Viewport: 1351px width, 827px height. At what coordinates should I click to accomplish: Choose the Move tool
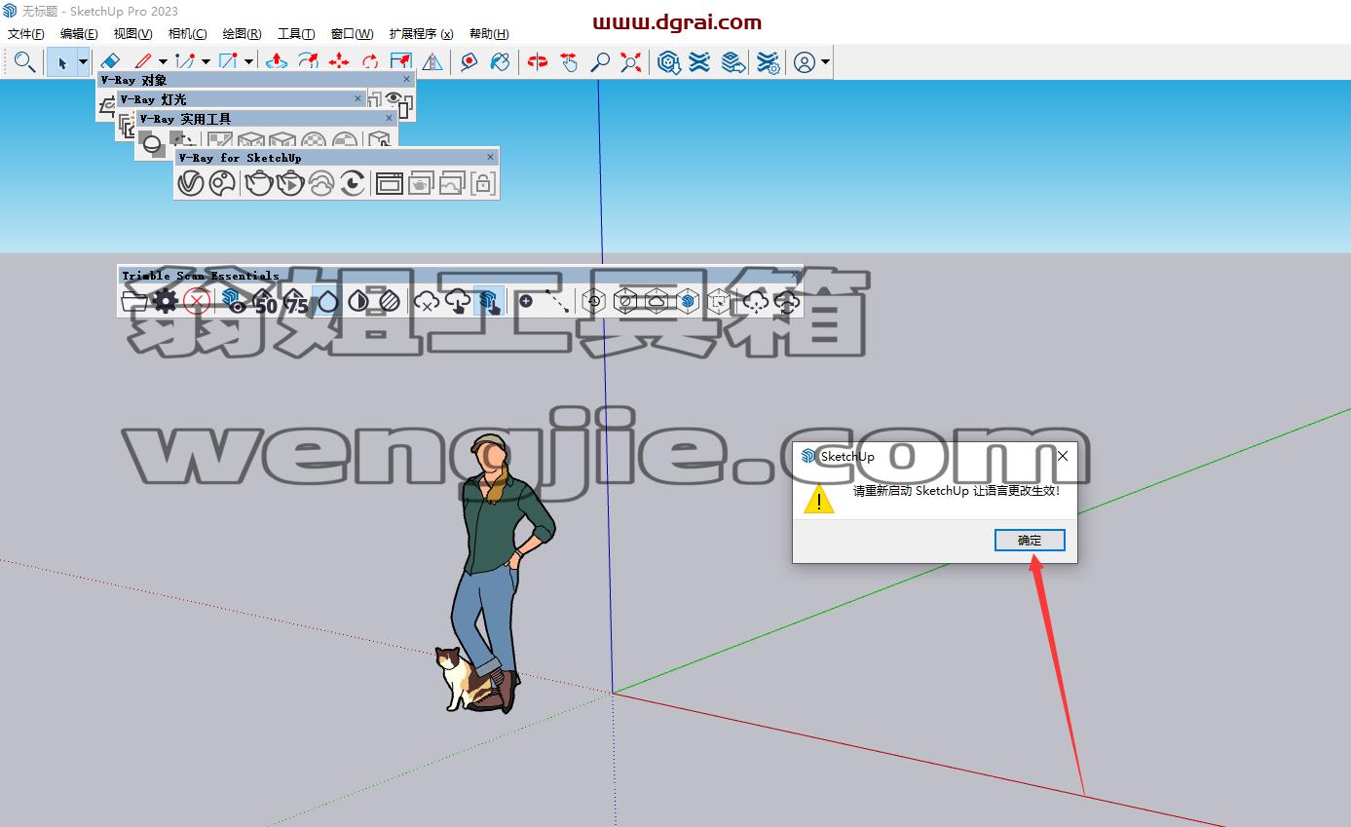point(339,61)
